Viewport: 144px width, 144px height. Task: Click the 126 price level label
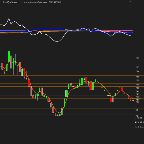pos(137,97)
